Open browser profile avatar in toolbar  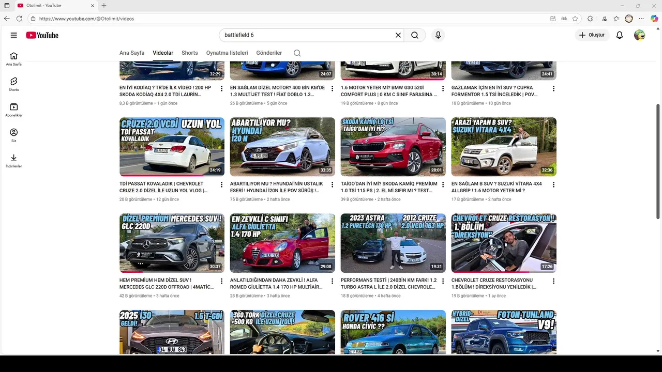pos(629,19)
